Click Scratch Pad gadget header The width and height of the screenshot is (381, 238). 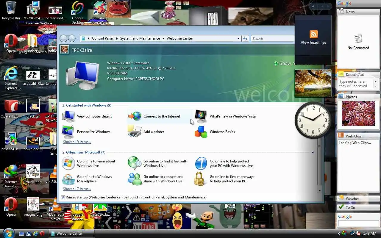(358, 74)
